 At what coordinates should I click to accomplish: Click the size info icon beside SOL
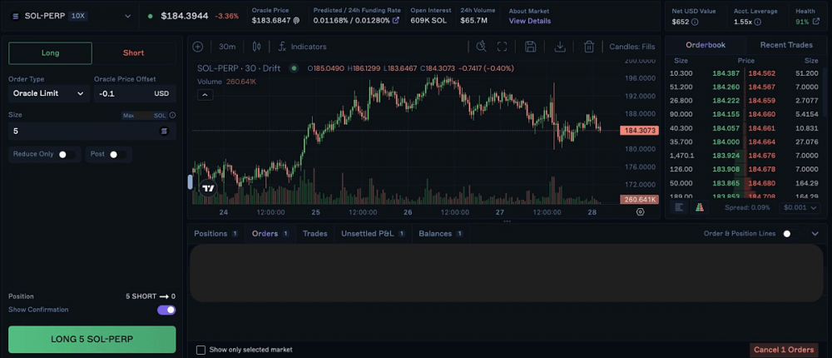pos(172,115)
